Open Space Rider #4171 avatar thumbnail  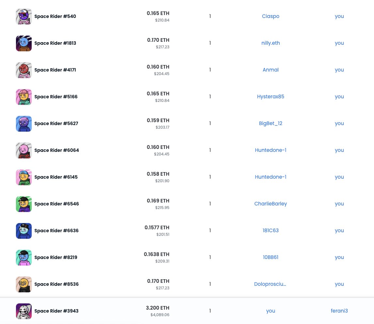click(23, 70)
